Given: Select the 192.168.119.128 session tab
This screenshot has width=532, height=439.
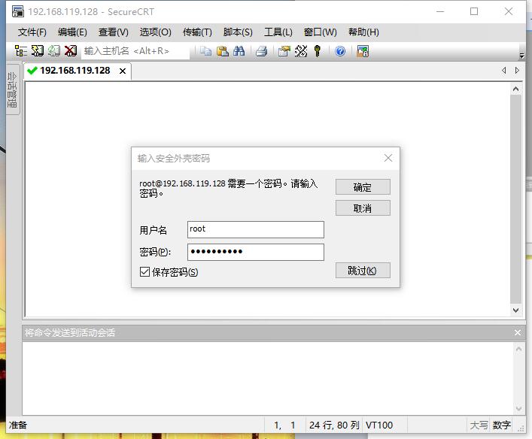Looking at the screenshot, I should (78, 71).
